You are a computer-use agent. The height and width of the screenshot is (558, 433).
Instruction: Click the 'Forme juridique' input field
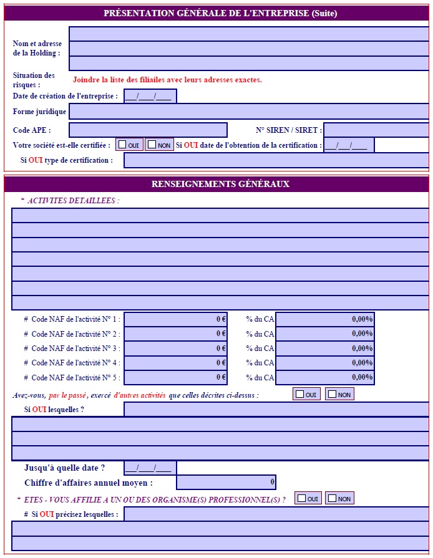(x=249, y=112)
